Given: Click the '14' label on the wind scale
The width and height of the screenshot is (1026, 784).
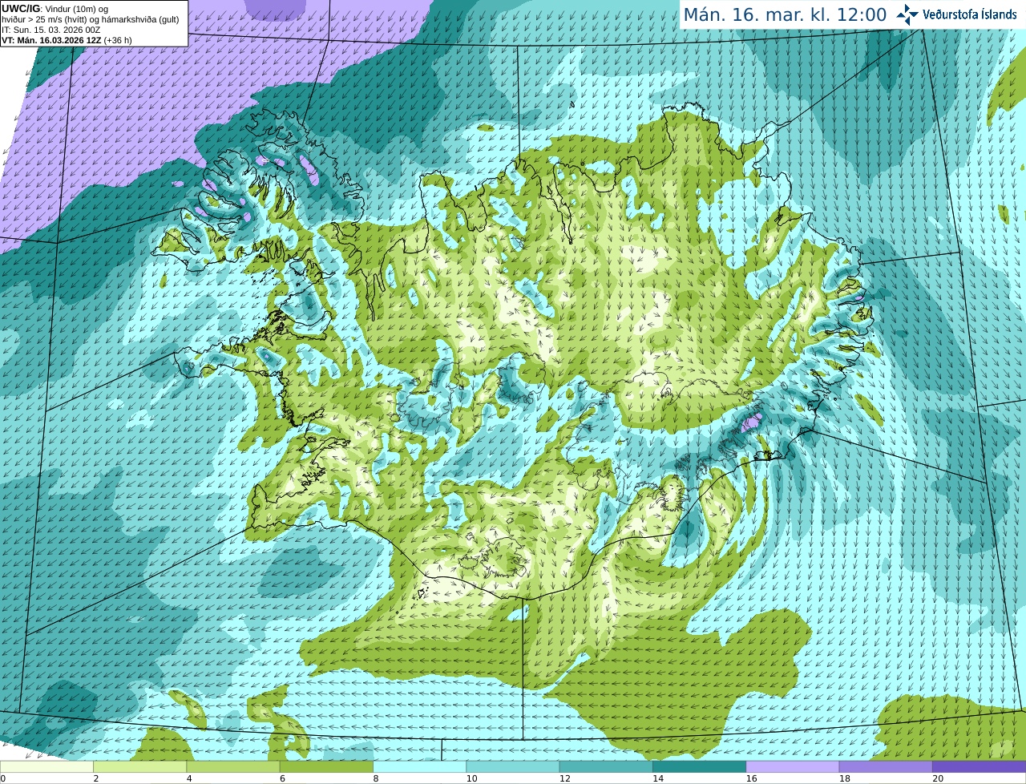Looking at the screenshot, I should tap(657, 778).
